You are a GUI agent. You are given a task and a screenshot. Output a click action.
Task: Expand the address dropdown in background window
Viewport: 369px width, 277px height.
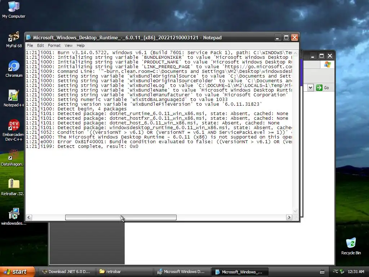(x=310, y=88)
